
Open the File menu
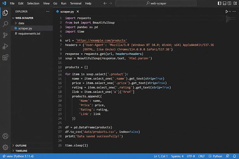12,4
